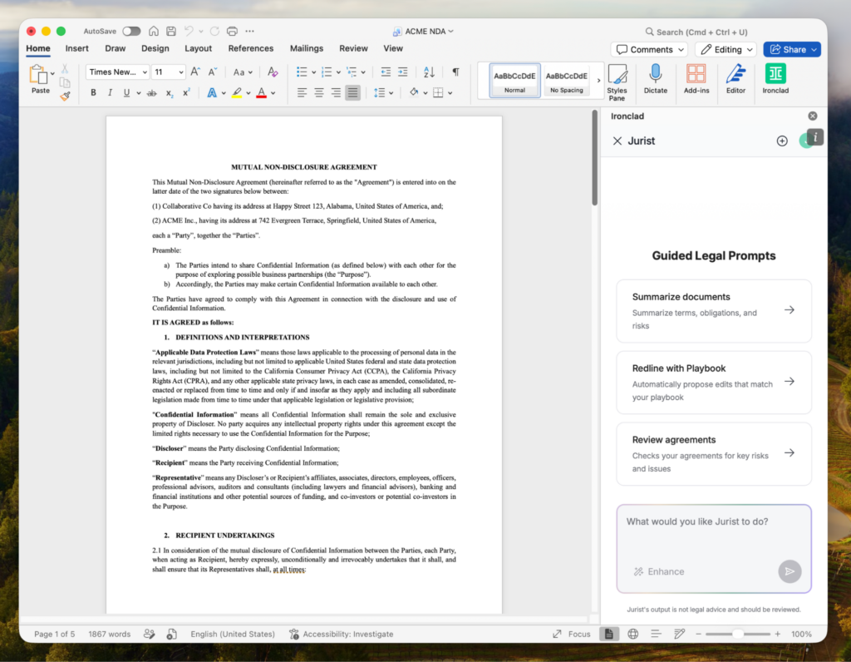Print the document from title bar

233,31
